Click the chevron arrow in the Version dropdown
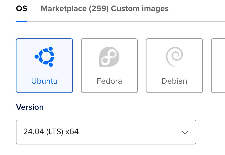 click(x=185, y=132)
